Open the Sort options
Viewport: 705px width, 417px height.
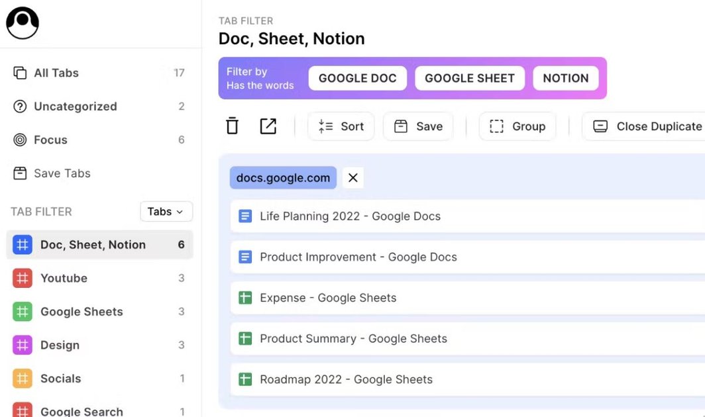341,126
